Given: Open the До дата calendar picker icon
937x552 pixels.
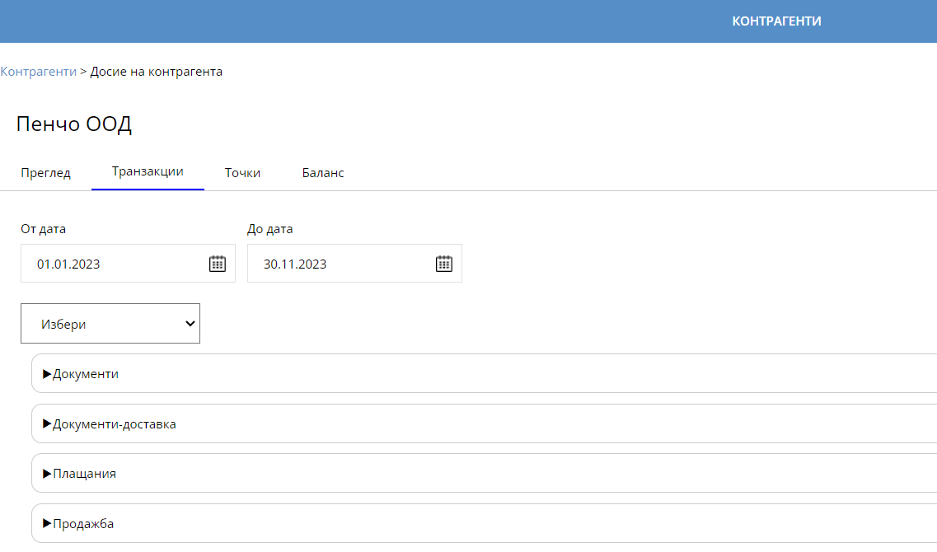Looking at the screenshot, I should [444, 264].
